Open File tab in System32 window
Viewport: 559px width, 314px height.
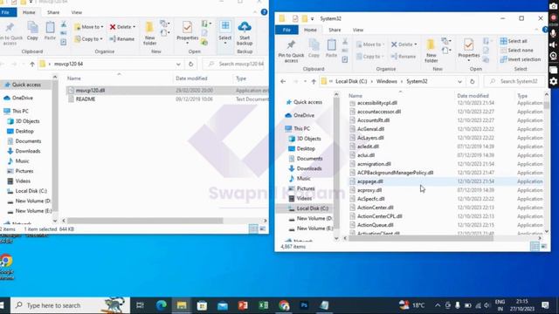286,30
